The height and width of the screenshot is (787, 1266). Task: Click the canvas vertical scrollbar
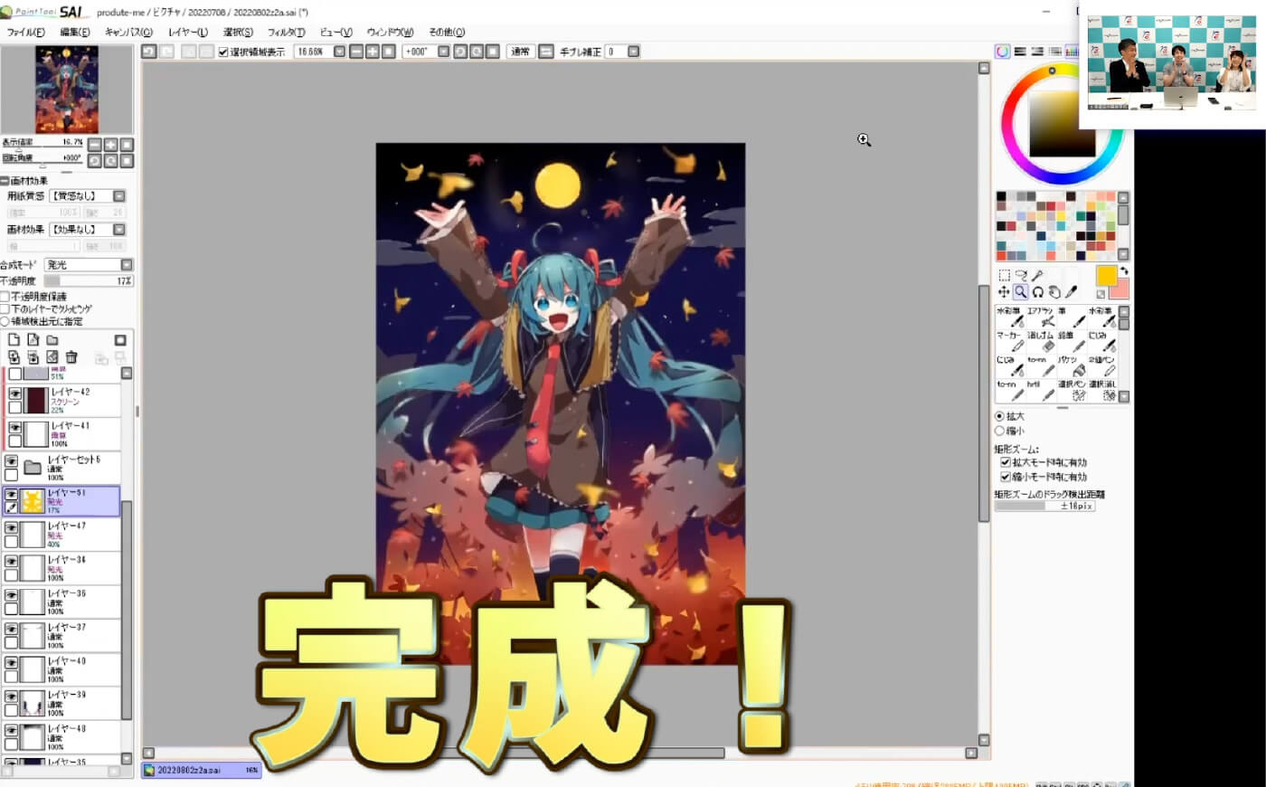point(984,404)
